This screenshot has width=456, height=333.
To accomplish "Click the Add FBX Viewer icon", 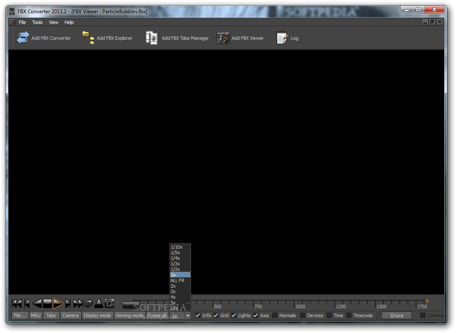I will [223, 38].
